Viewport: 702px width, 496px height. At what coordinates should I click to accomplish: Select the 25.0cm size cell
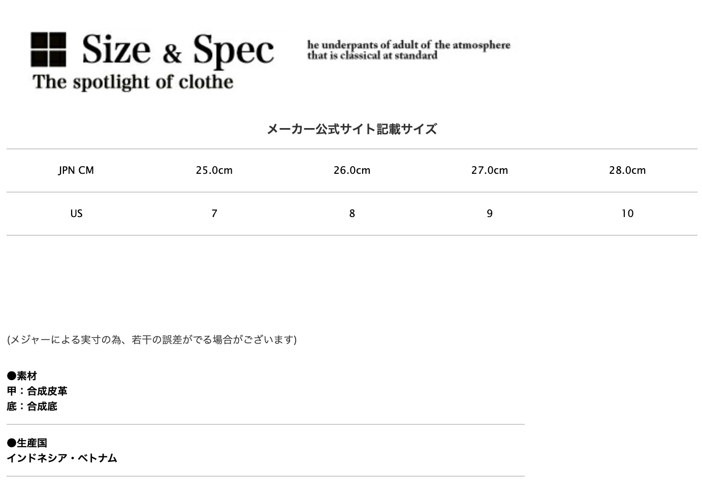214,170
